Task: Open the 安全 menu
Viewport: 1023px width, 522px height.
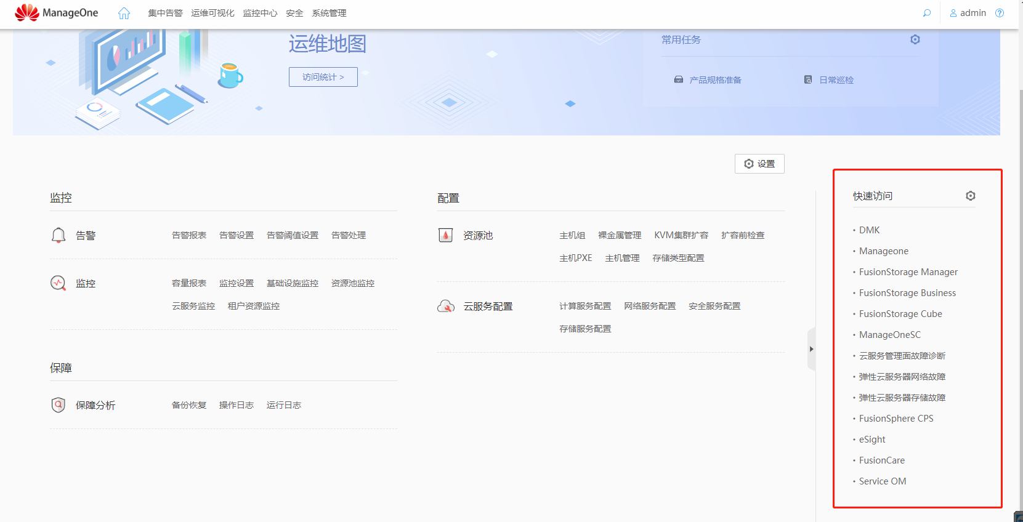Action: pyautogui.click(x=294, y=13)
